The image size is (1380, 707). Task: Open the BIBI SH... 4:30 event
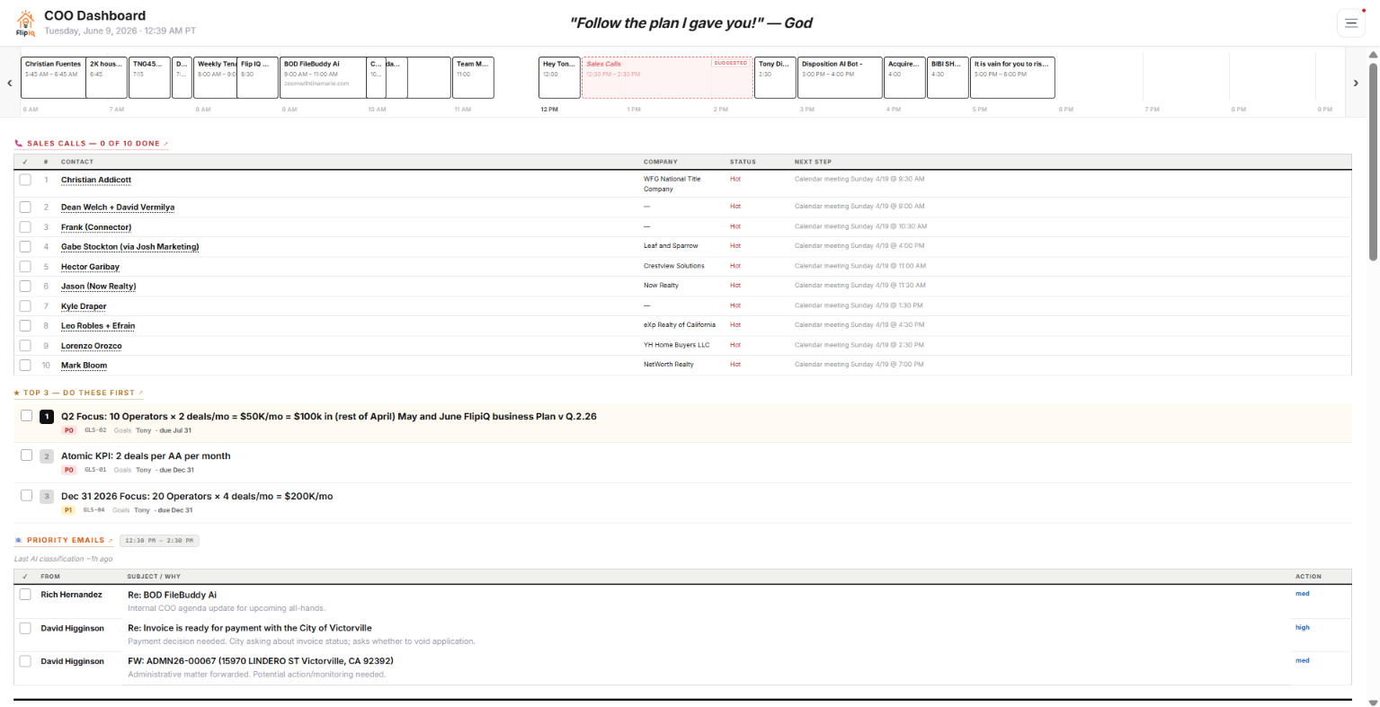tap(948, 77)
